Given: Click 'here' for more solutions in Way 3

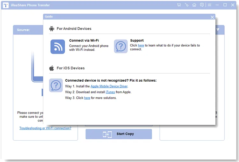Looking at the screenshot, I should coord(87,98).
